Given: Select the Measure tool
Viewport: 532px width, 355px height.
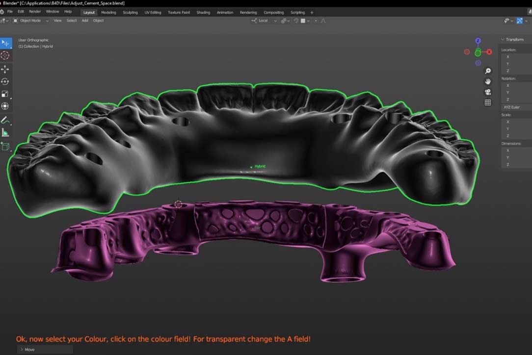Looking at the screenshot, I should pos(5,132).
